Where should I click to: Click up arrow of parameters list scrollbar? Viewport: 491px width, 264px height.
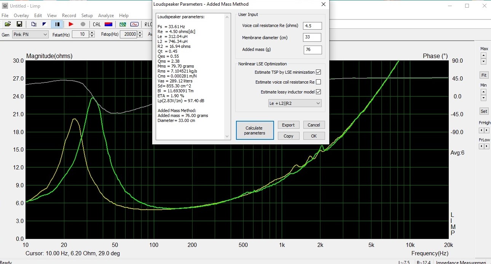tap(227, 17)
